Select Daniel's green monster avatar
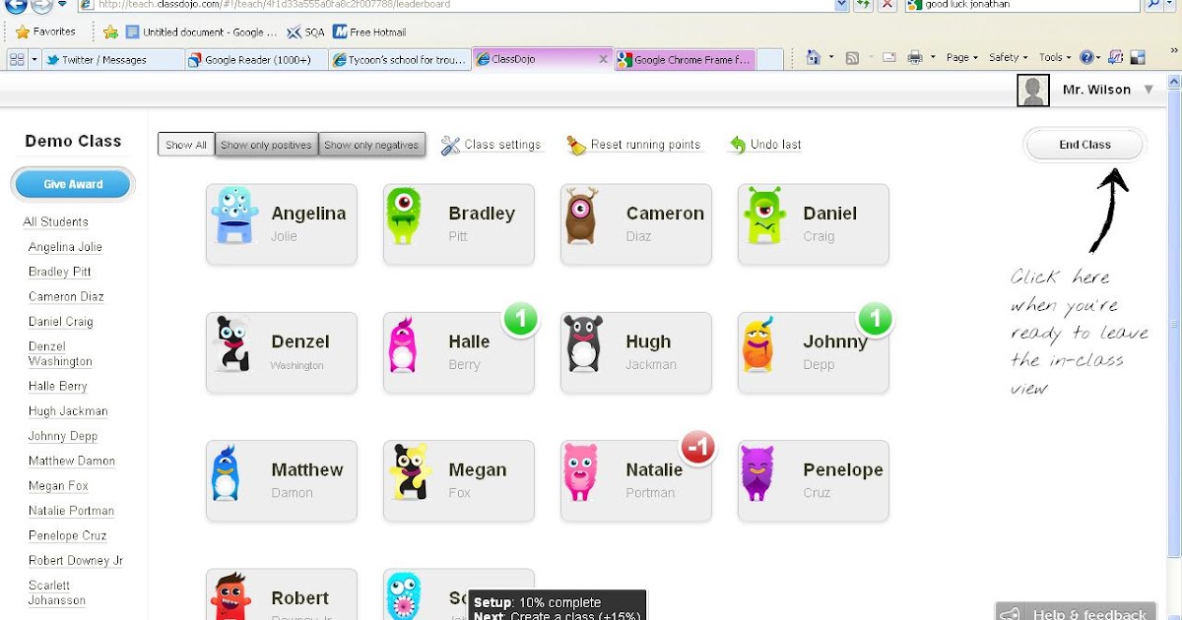The width and height of the screenshot is (1182, 620). point(763,215)
